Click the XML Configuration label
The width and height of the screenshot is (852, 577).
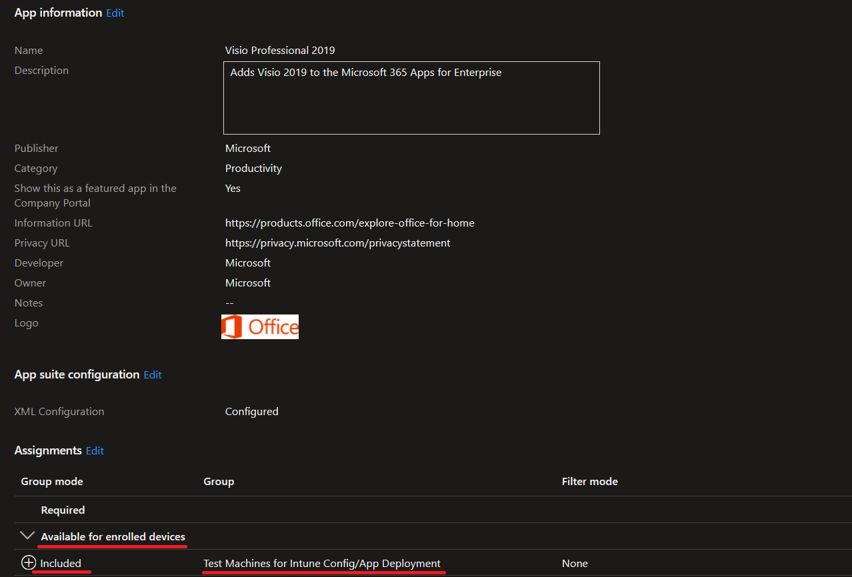pos(59,412)
